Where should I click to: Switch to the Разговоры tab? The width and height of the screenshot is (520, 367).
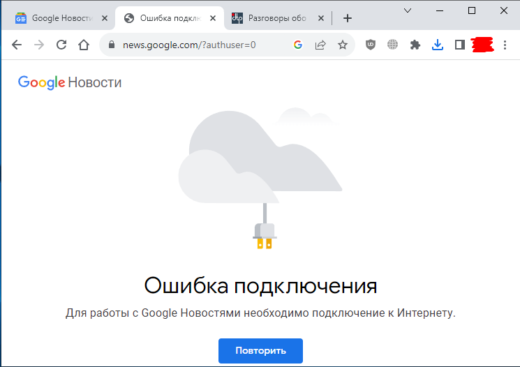point(276,18)
